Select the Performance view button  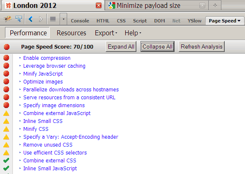(x=27, y=33)
